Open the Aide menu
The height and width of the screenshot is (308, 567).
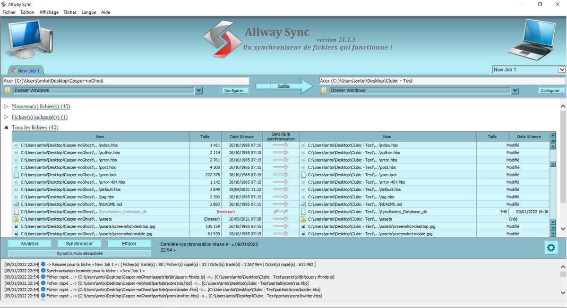pyautogui.click(x=105, y=12)
